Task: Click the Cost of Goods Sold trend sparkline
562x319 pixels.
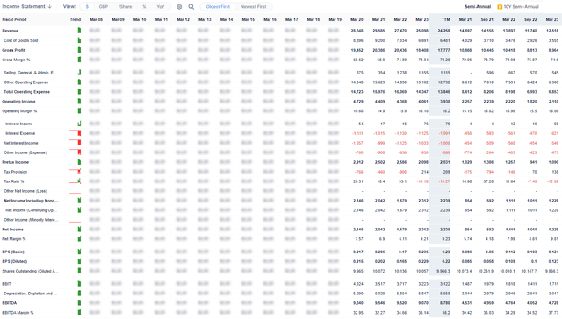Action: [x=79, y=40]
